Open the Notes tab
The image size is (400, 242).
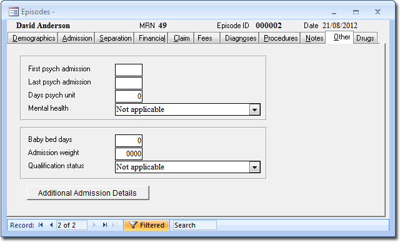[x=314, y=38]
